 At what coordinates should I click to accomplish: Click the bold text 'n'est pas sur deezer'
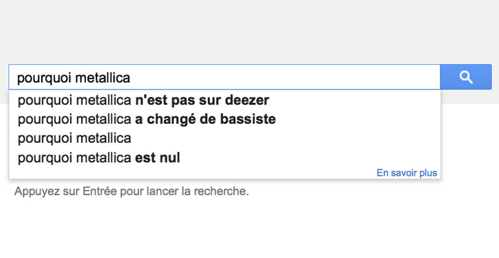tap(202, 100)
